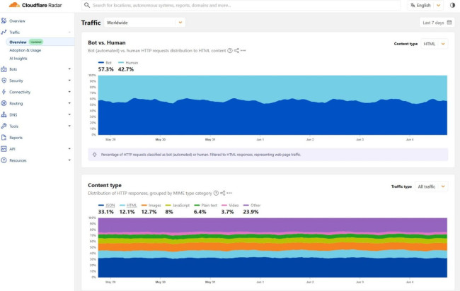Image resolution: width=460 pixels, height=291 pixels.
Task: Toggle the JSON series in legend
Action: coord(106,206)
